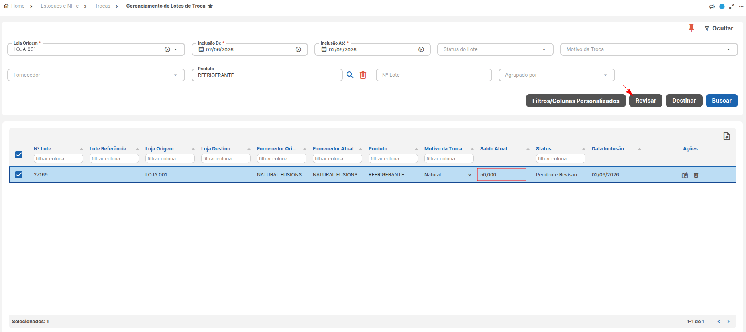Open Agrupado por dropdown
Image resolution: width=746 pixels, height=332 pixels.
coord(556,75)
